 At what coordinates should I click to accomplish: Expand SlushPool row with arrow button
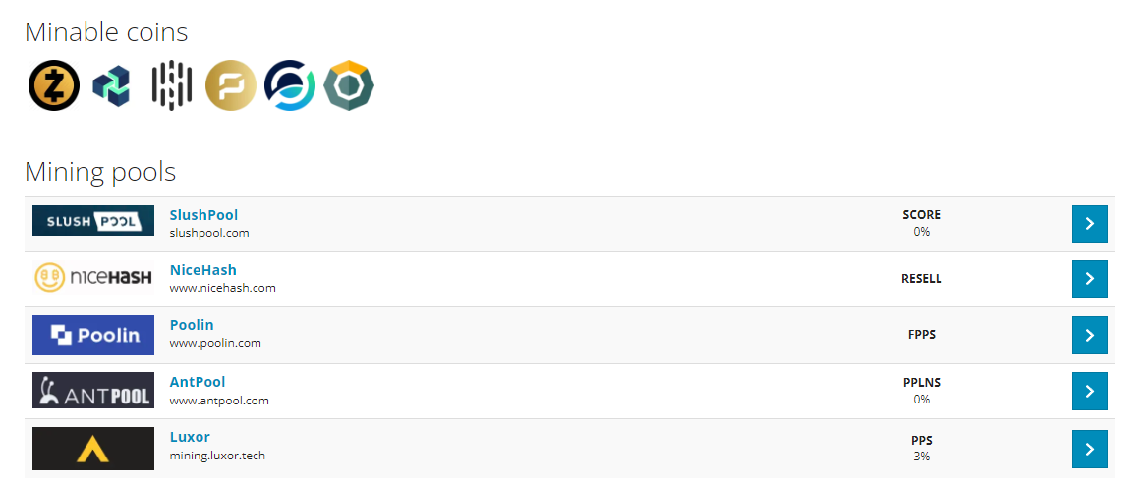tap(1089, 224)
